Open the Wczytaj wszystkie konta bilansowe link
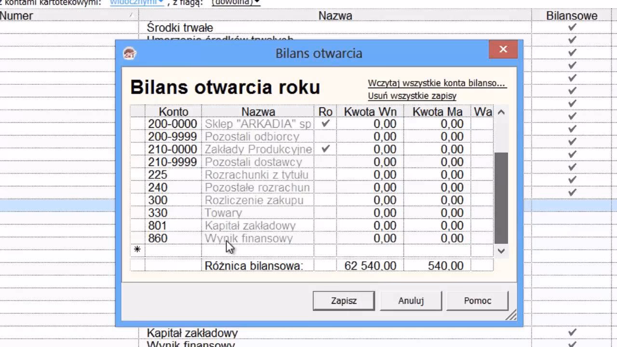Screen dimensions: 617x347 tap(437, 82)
